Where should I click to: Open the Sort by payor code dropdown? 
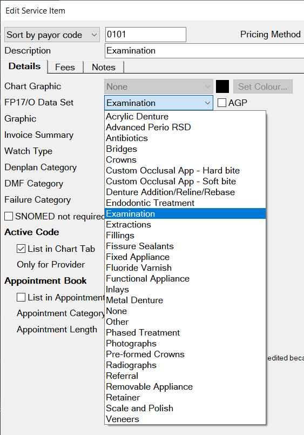pos(52,35)
